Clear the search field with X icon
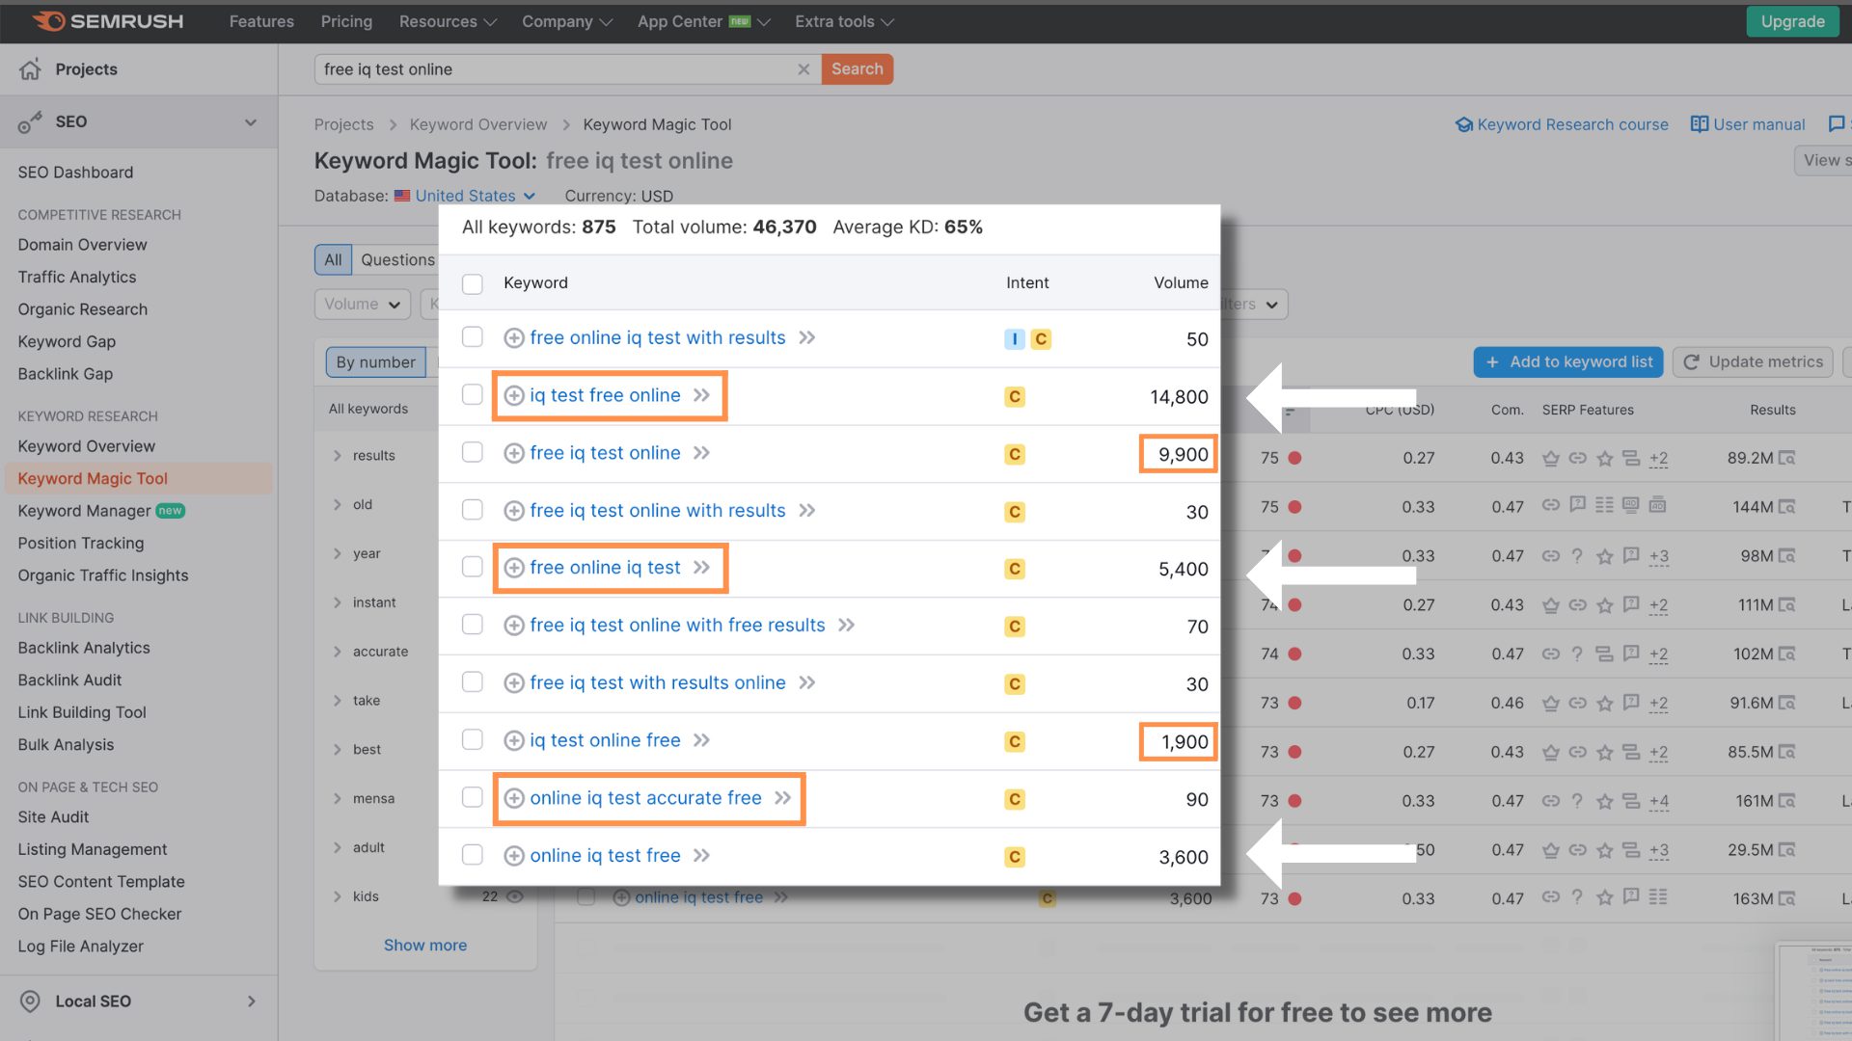 [803, 69]
